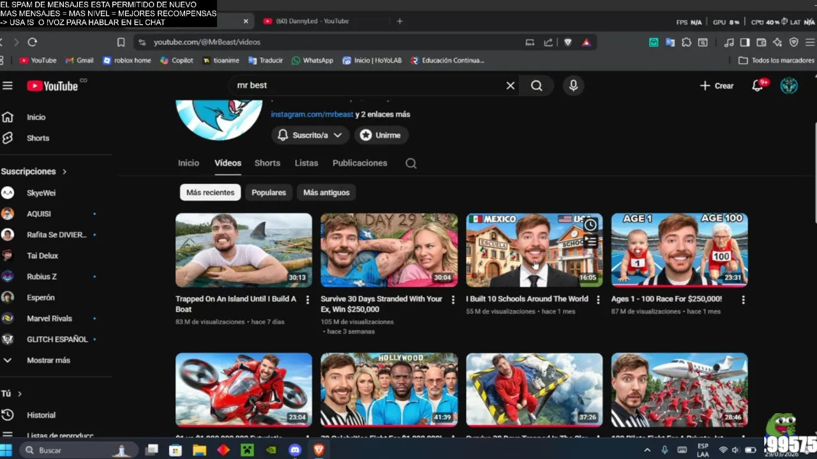Bookmark this page with the bookmark icon
Screen dimensions: 817x459
[121, 42]
